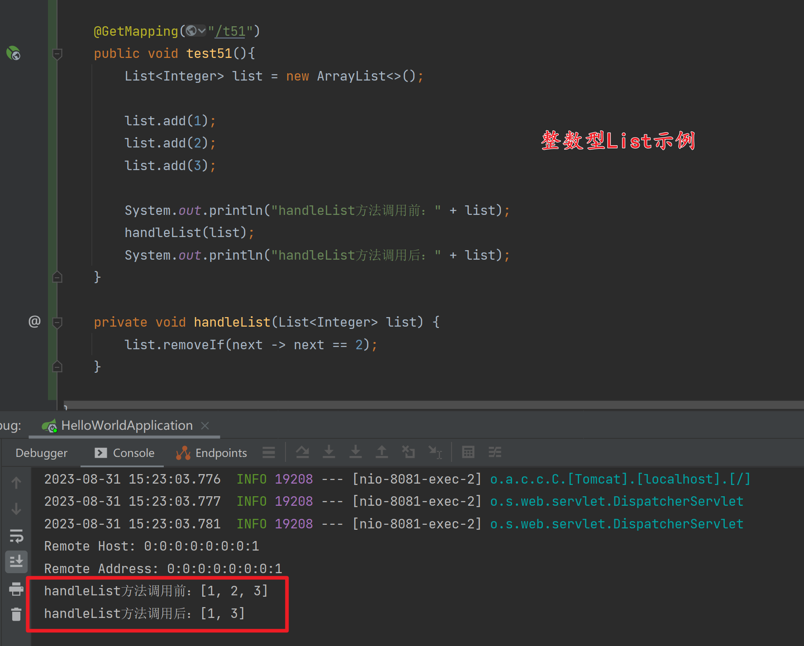Image resolution: width=804 pixels, height=646 pixels.
Task: Close the HelloWorldApplication debug tab
Action: tap(205, 426)
